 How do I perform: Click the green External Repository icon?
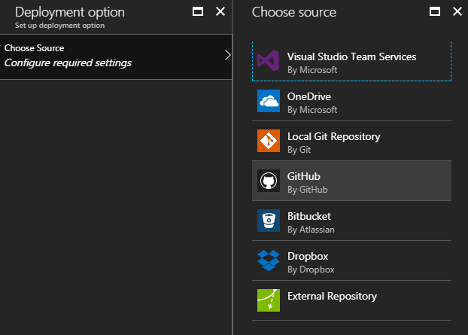coord(269,300)
